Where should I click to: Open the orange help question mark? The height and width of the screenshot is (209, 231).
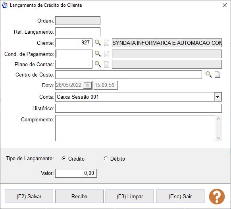pyautogui.click(x=217, y=196)
